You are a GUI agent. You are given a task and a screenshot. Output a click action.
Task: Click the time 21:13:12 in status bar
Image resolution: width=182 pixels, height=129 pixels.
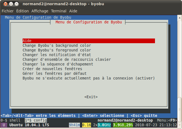[168, 125]
